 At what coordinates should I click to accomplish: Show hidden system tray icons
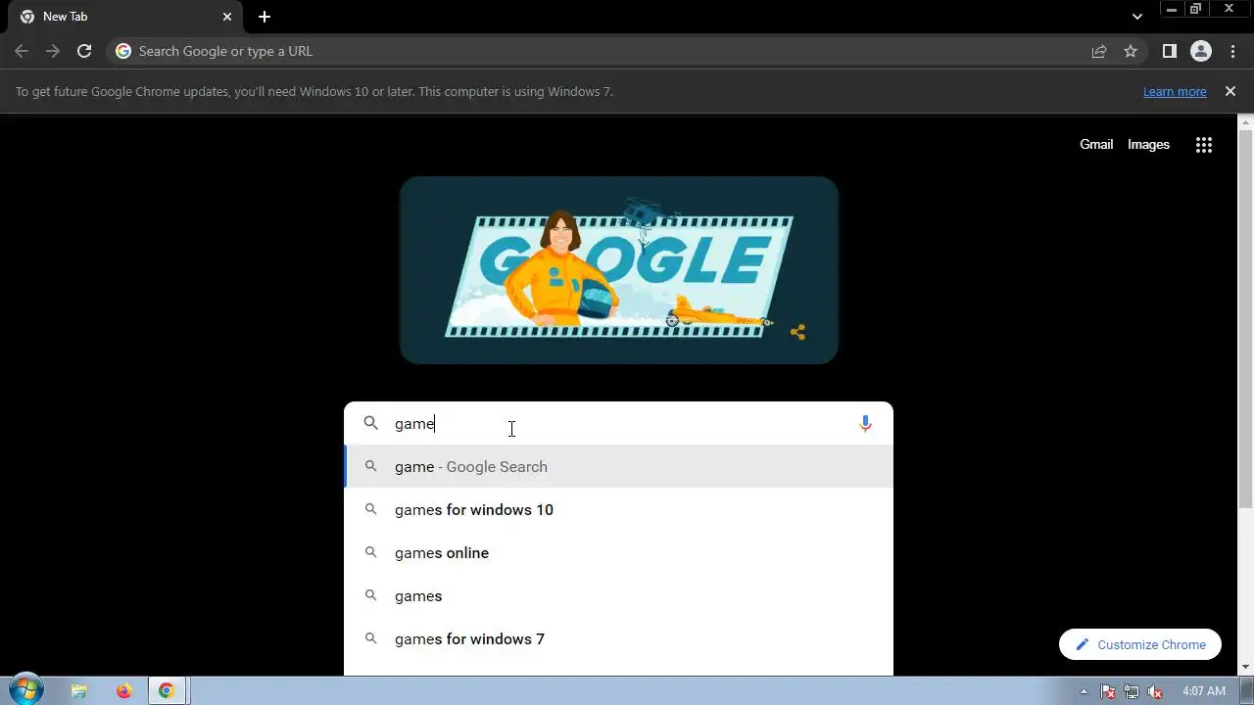[1083, 691]
